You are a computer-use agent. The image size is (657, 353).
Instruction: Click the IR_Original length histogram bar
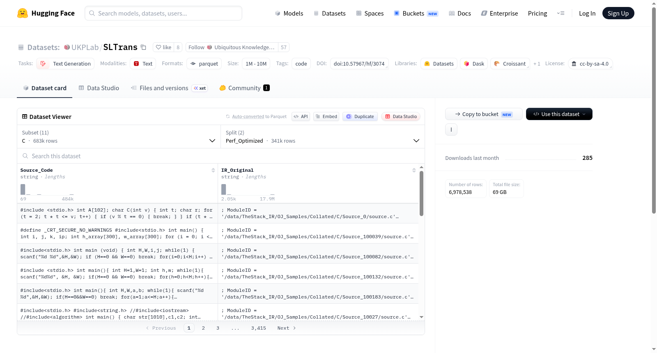coord(224,189)
